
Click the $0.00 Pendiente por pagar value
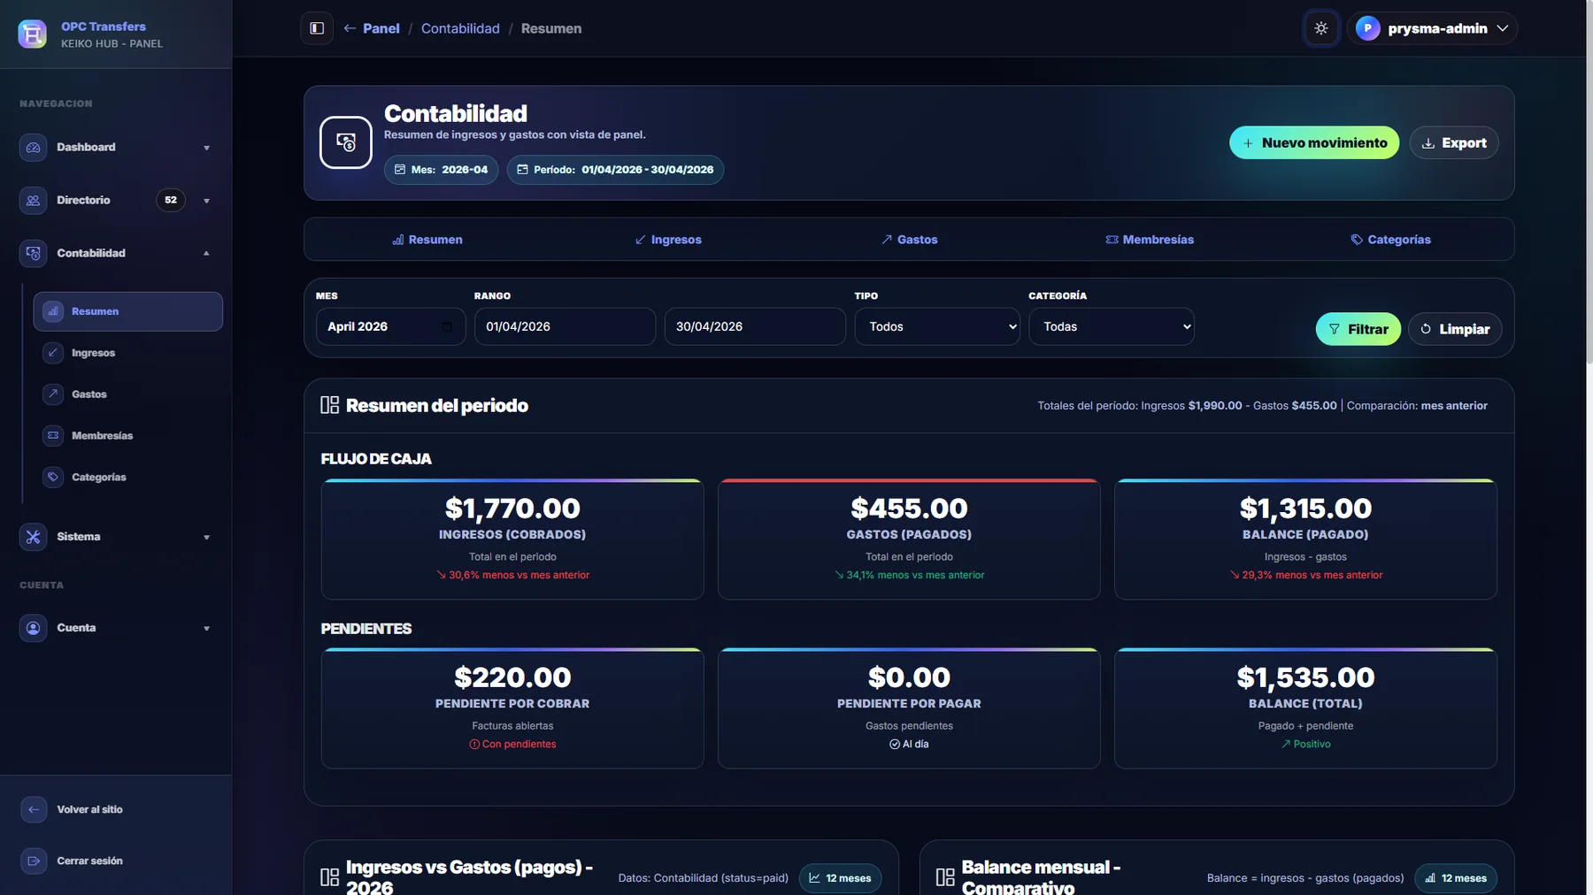click(x=909, y=677)
